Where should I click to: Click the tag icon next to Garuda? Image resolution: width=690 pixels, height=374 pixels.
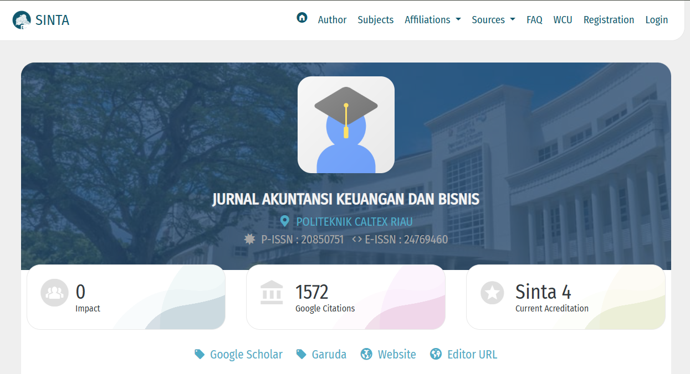(x=301, y=354)
